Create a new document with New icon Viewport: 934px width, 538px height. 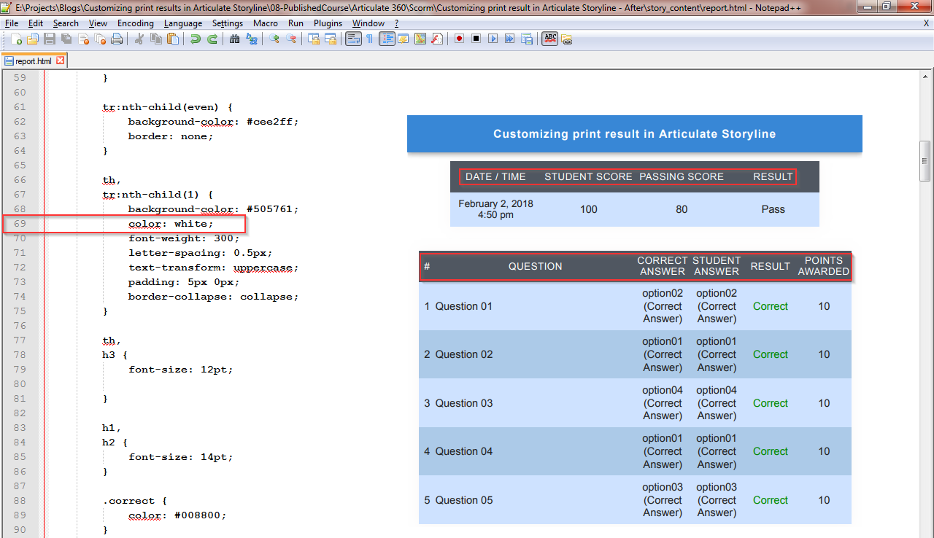[17, 39]
